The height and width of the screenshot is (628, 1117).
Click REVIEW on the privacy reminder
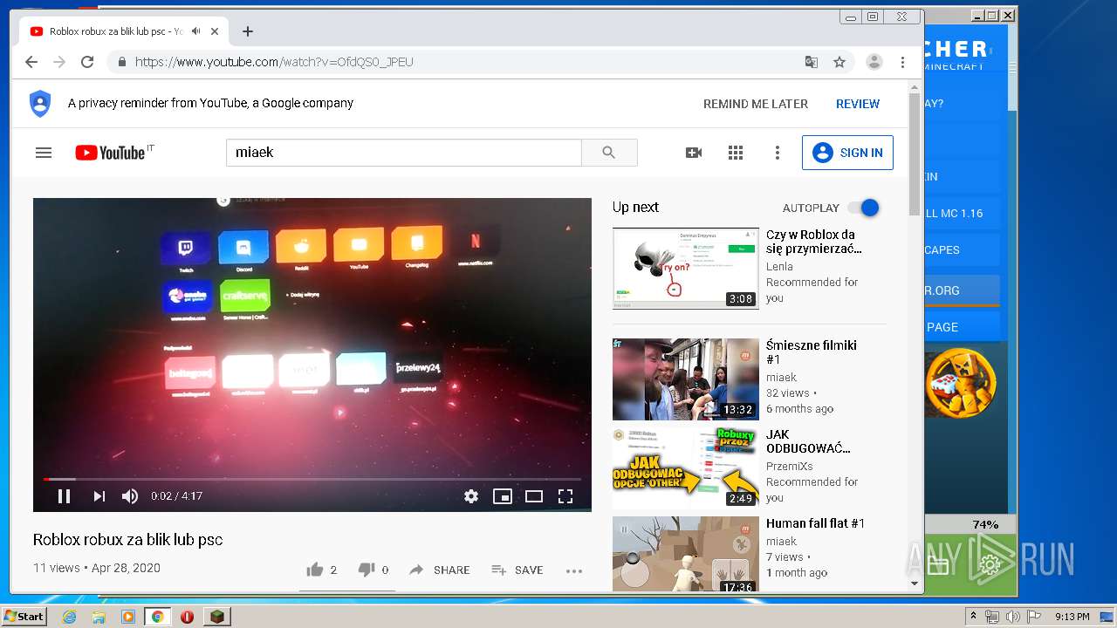coord(858,104)
